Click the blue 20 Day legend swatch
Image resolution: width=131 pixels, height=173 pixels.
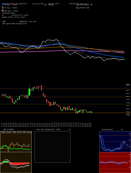coord(3,4)
